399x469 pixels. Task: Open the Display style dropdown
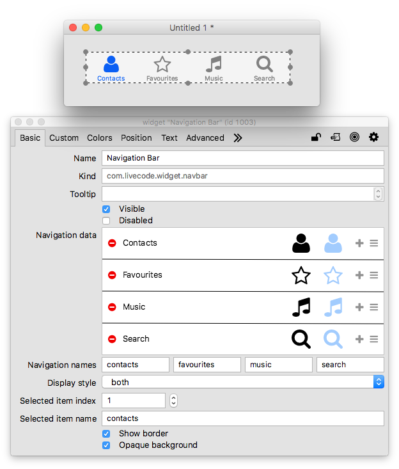pos(243,382)
